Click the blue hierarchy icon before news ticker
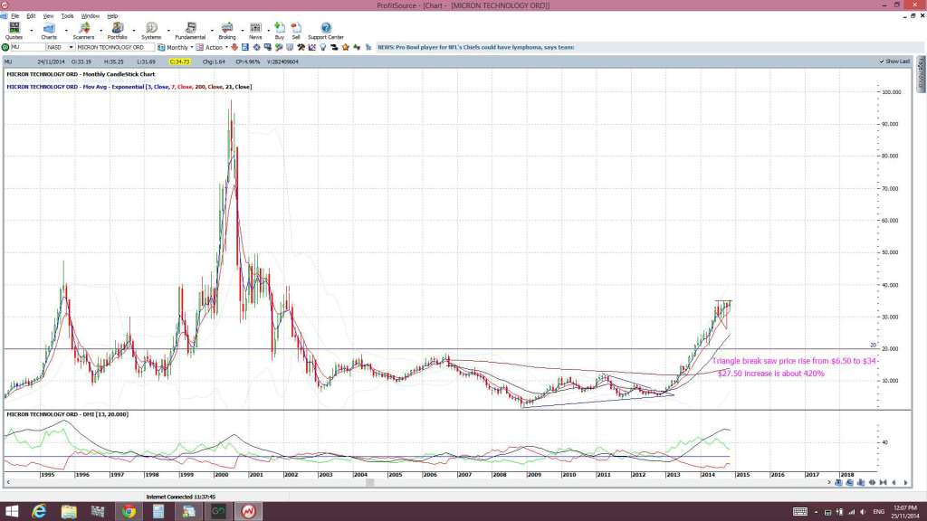 coord(368,47)
